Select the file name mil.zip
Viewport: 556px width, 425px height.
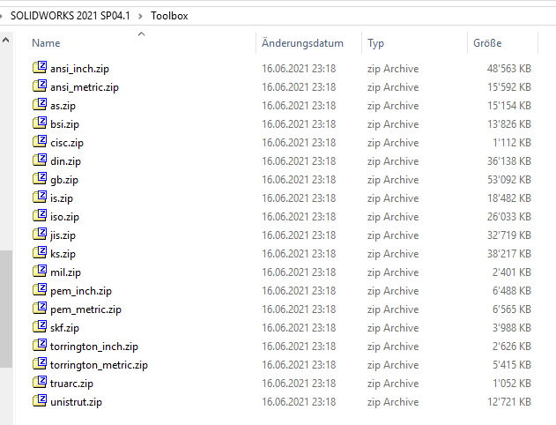[x=65, y=272]
